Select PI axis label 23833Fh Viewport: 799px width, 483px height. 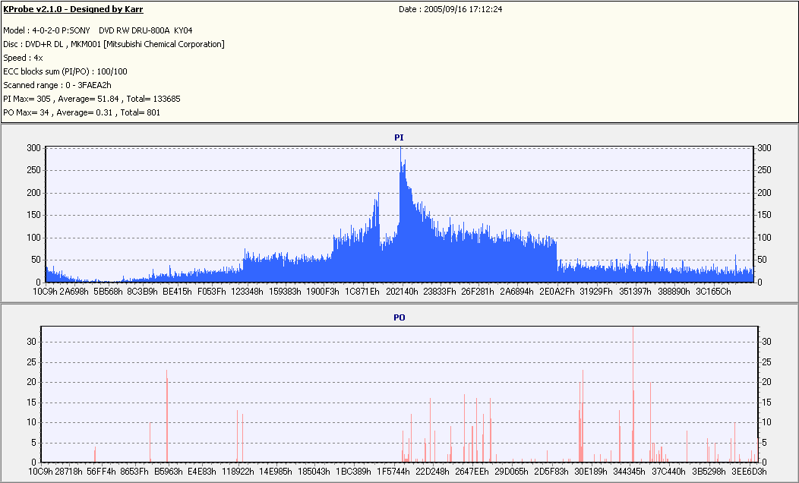[440, 292]
